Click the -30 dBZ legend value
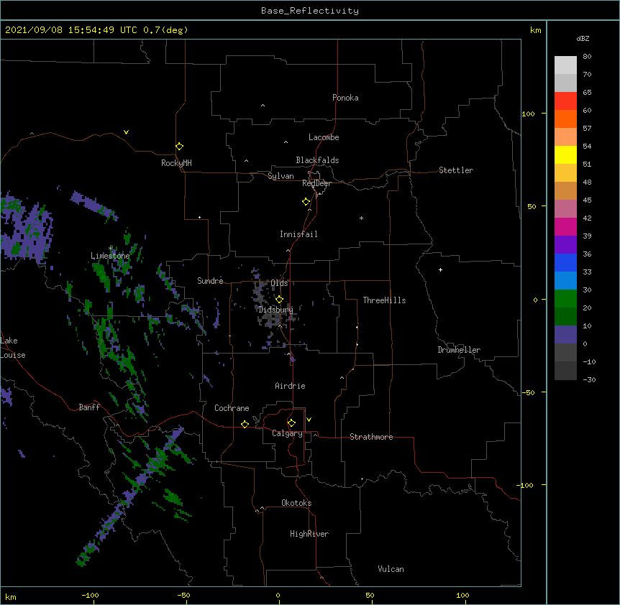 coord(589,380)
